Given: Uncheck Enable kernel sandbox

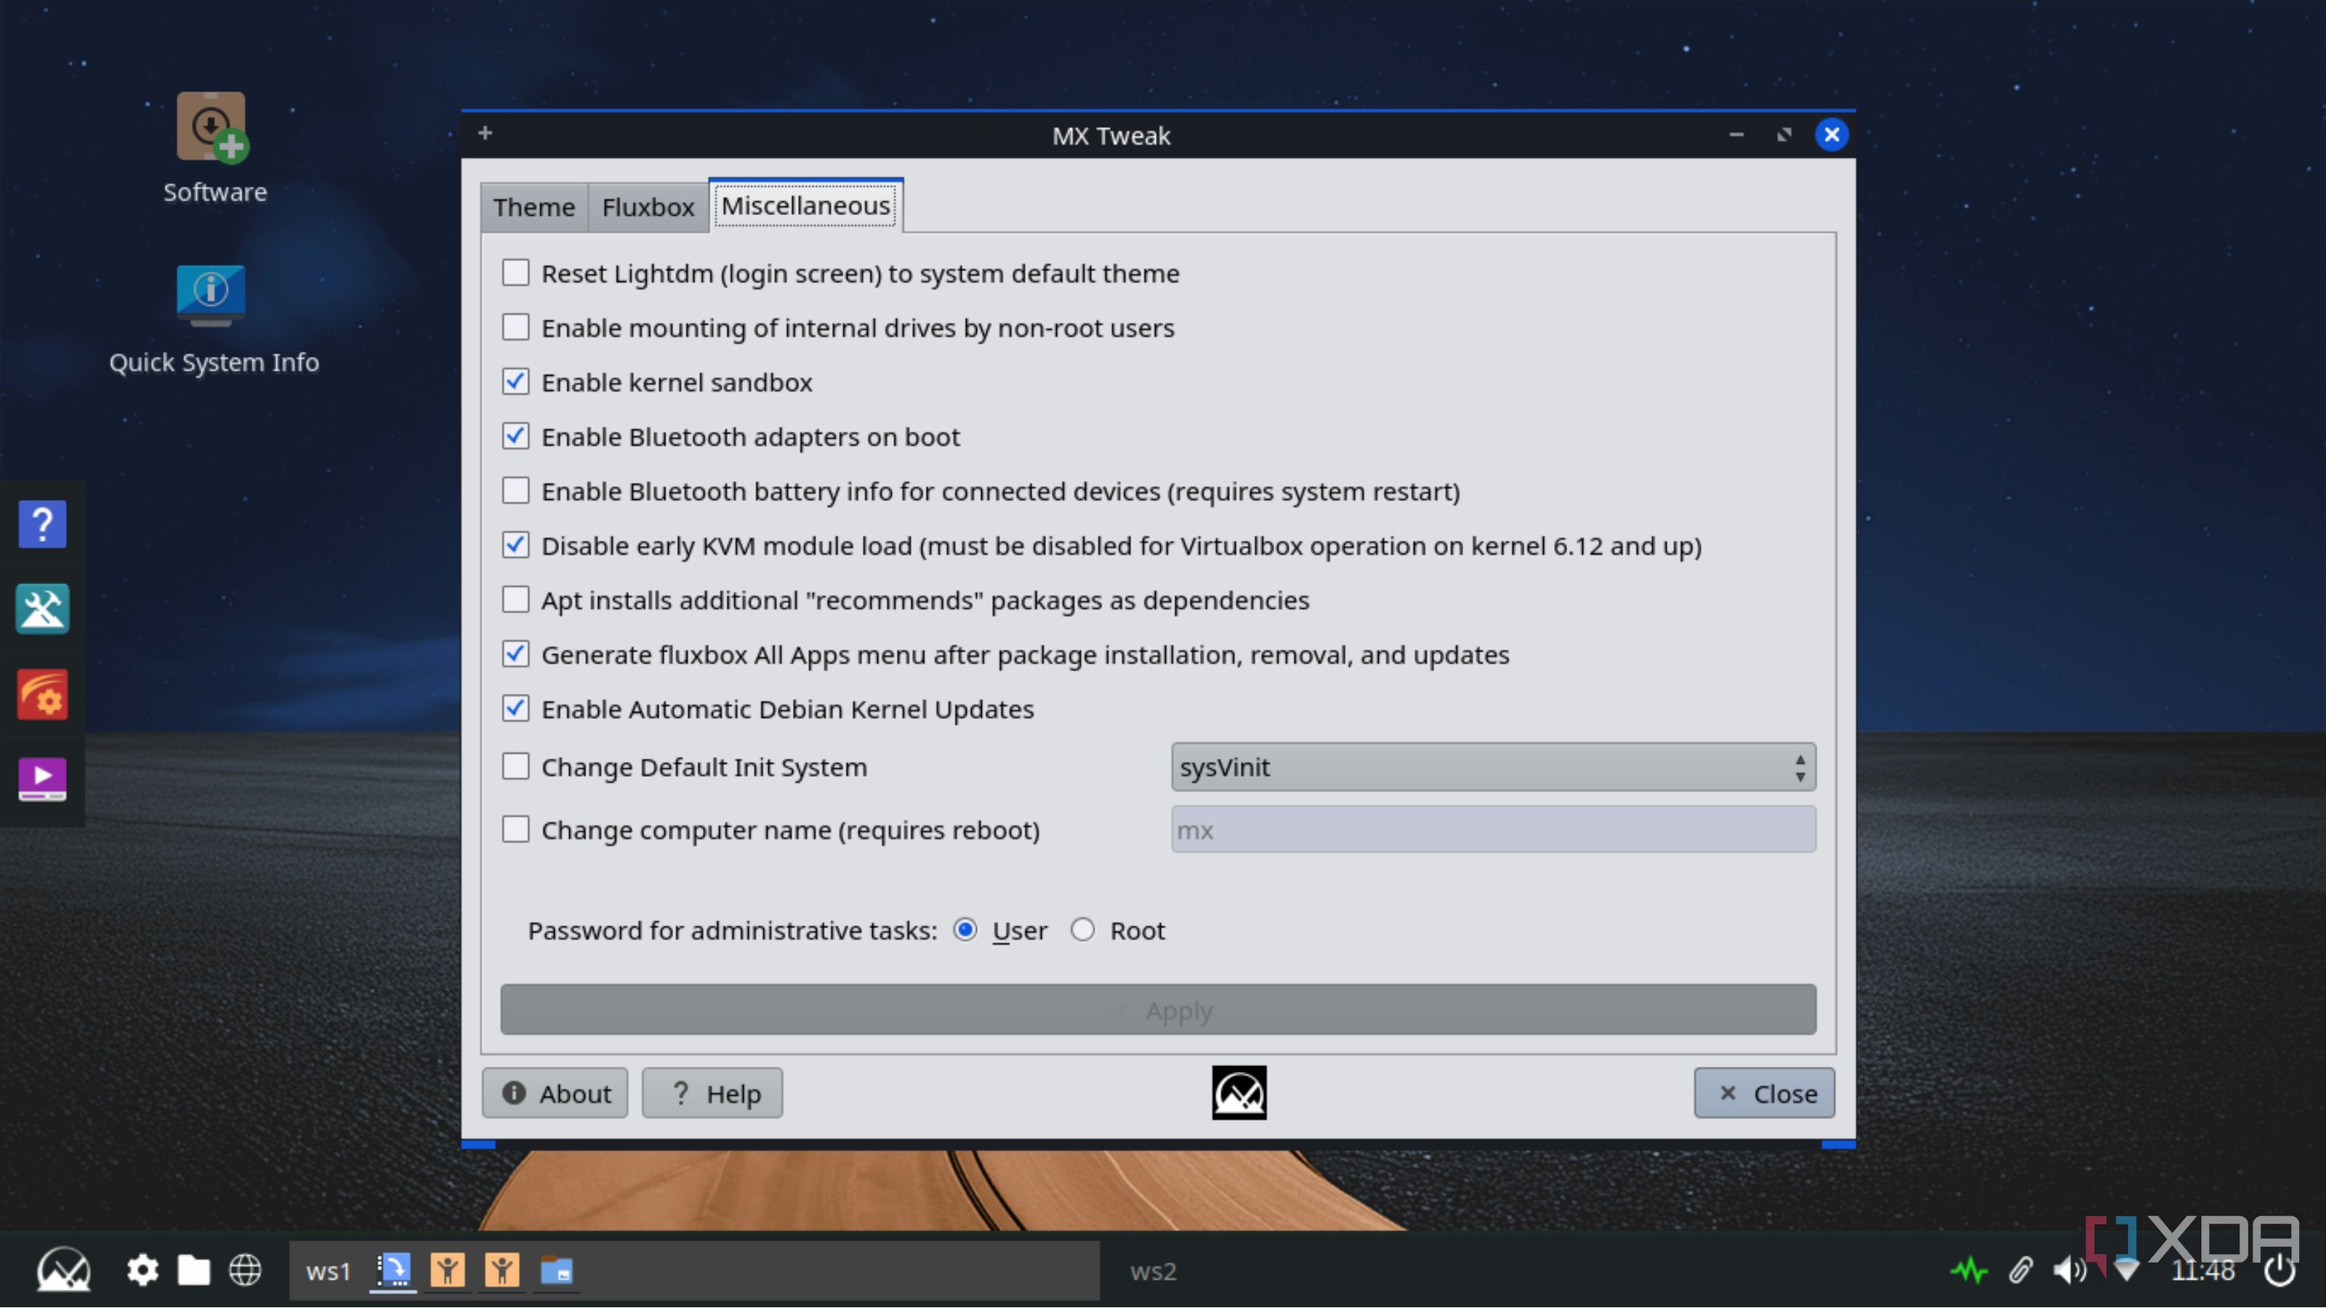Looking at the screenshot, I should pyautogui.click(x=515, y=381).
